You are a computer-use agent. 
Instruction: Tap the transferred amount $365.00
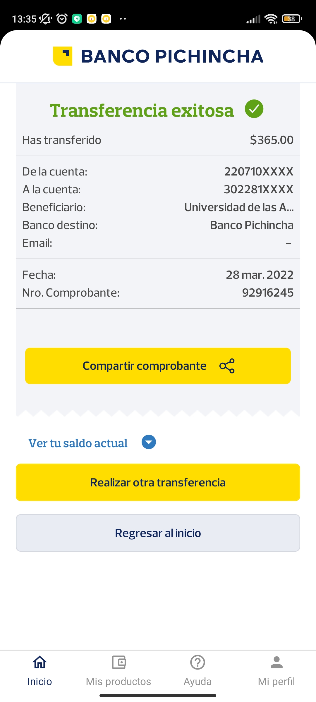coord(272,140)
